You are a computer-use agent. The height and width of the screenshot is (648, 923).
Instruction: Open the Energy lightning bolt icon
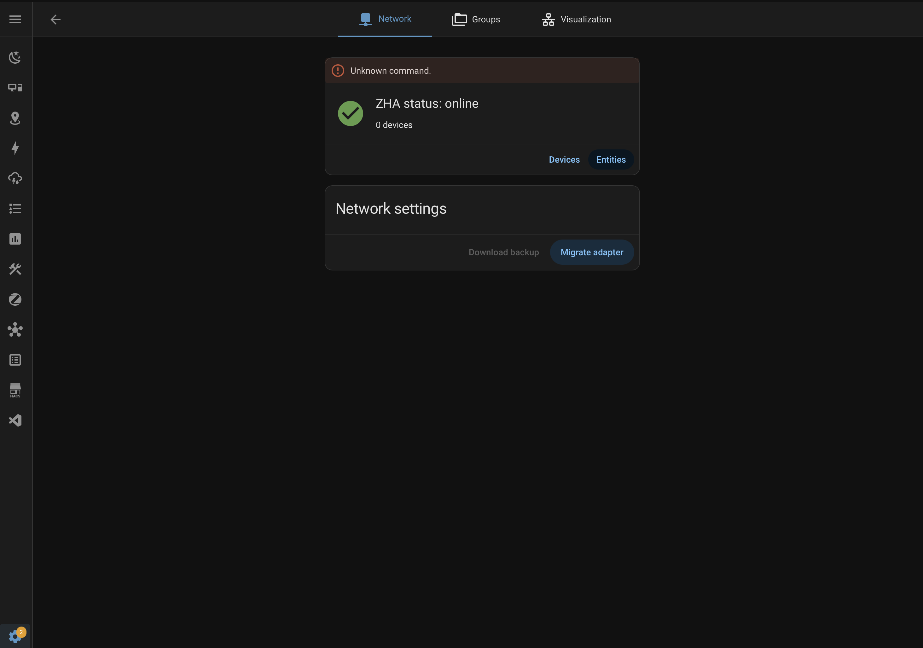pyautogui.click(x=15, y=148)
